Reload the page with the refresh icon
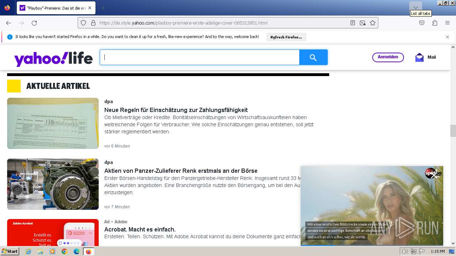The width and height of the screenshot is (456, 256). pos(34,23)
